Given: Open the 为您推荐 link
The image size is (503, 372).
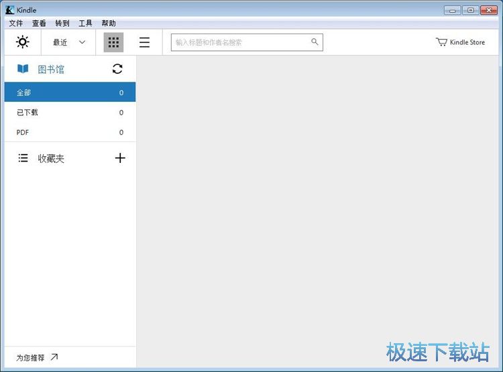Looking at the screenshot, I should pos(37,357).
